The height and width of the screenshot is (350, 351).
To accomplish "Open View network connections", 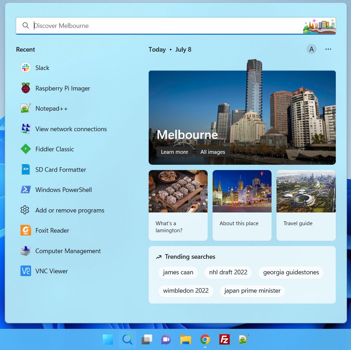I will point(71,129).
